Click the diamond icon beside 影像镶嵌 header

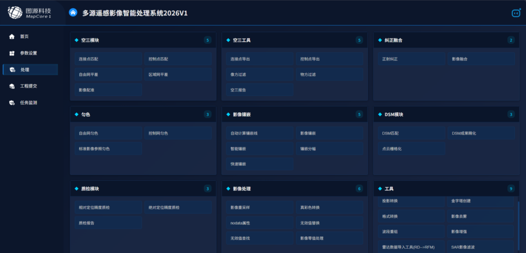[x=228, y=114]
